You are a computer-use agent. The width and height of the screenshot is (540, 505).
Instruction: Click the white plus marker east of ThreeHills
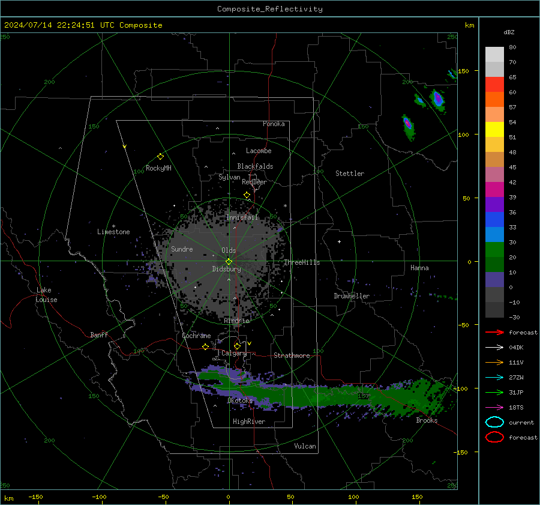pyautogui.click(x=339, y=241)
